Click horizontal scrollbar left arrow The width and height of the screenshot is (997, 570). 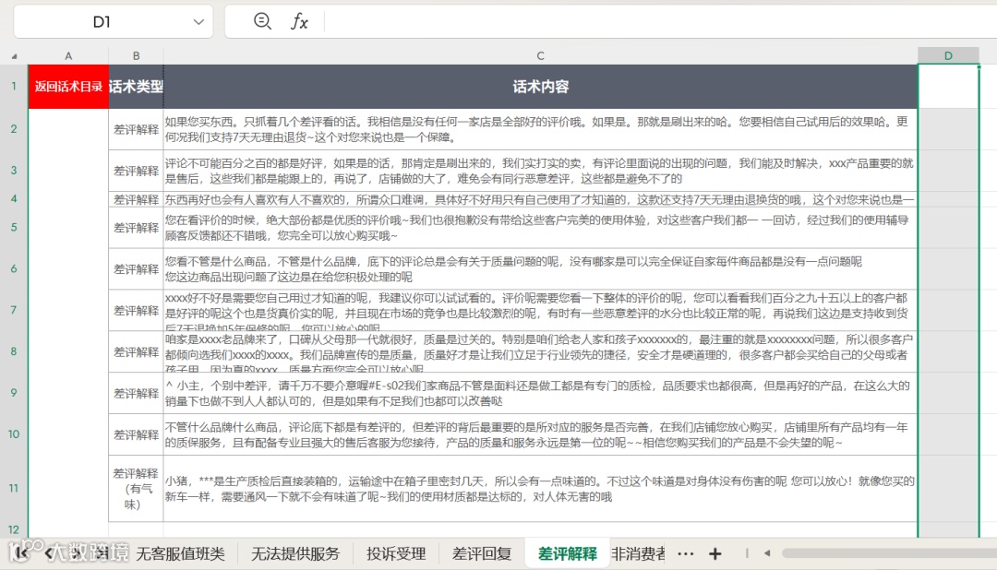(767, 553)
